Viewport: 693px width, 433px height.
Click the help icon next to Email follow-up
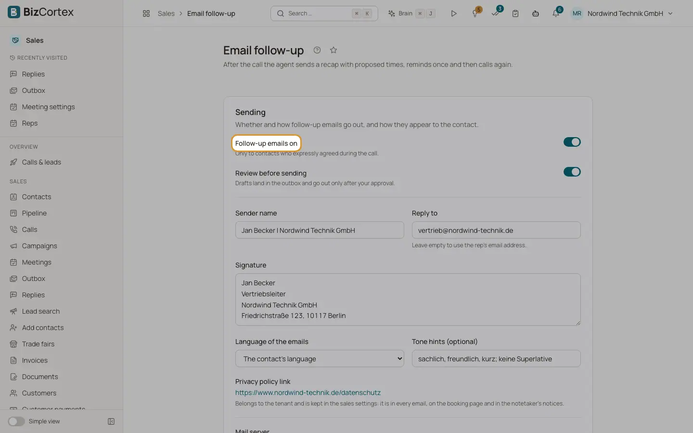pos(317,50)
